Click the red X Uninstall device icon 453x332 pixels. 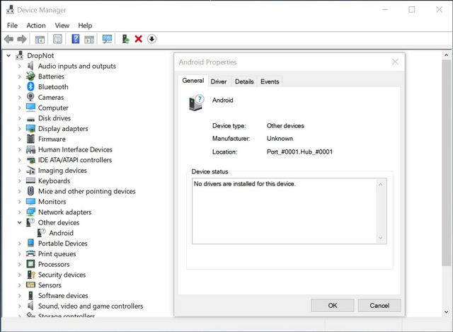click(139, 39)
